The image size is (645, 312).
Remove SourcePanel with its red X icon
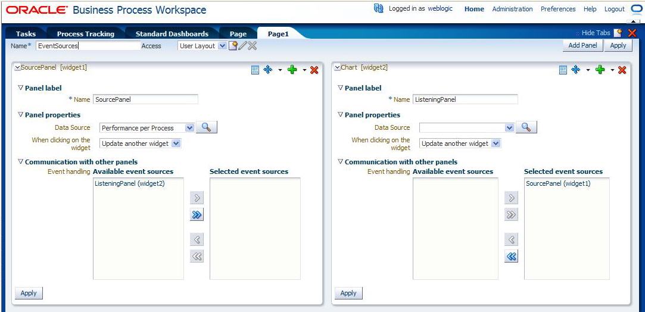[314, 70]
